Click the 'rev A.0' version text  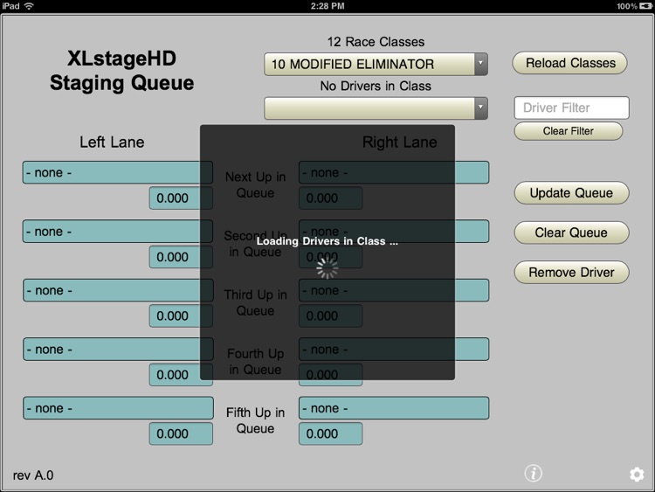(x=33, y=475)
